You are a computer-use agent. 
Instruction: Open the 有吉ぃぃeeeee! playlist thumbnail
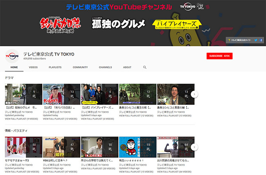tap(138, 147)
